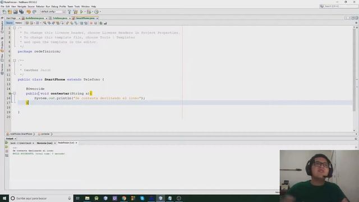
Task: Click the 'package redefinicion;' line
Action: point(39,51)
